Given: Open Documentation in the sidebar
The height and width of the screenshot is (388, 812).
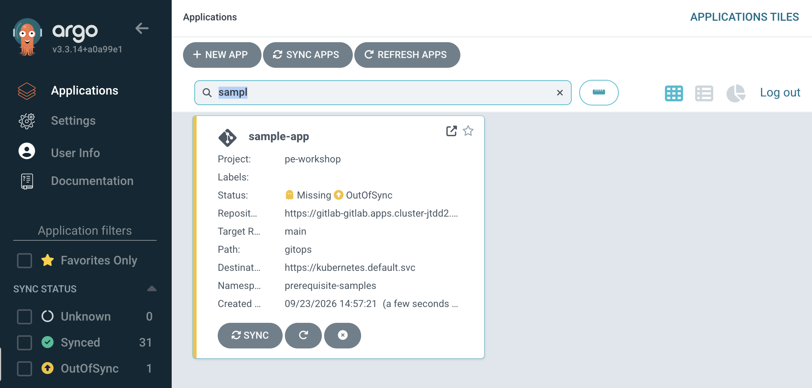Looking at the screenshot, I should (92, 181).
